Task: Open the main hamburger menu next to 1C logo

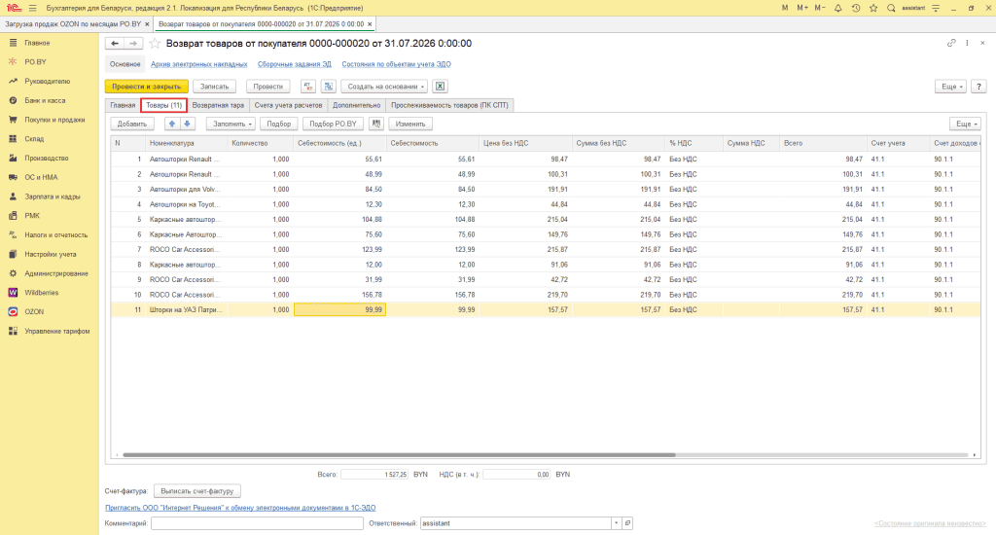Action: [x=32, y=8]
